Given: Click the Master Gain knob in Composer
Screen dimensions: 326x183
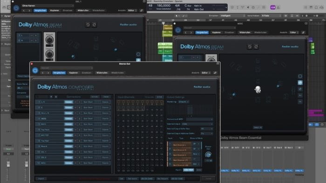Looking at the screenshot, I should pos(208,155).
